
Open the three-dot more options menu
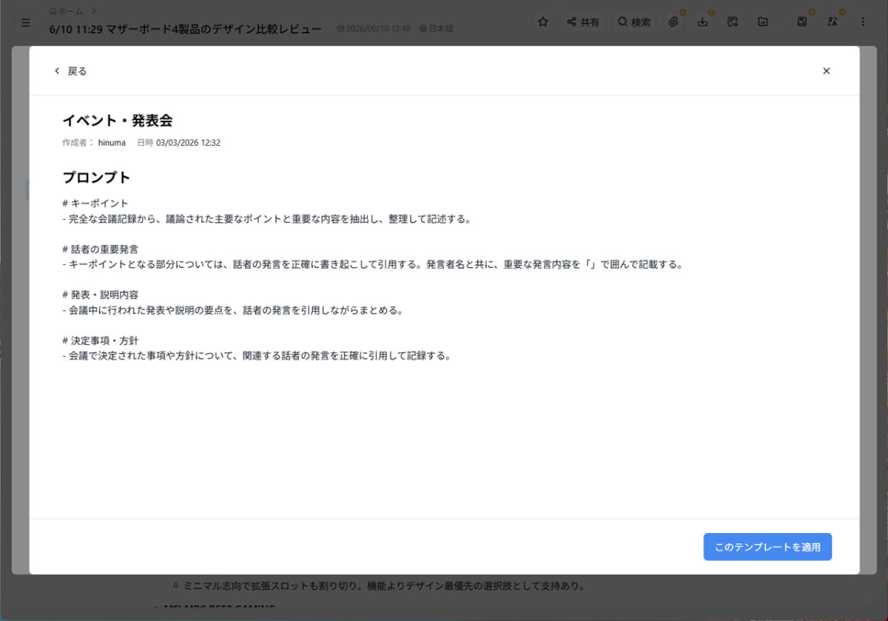click(863, 22)
